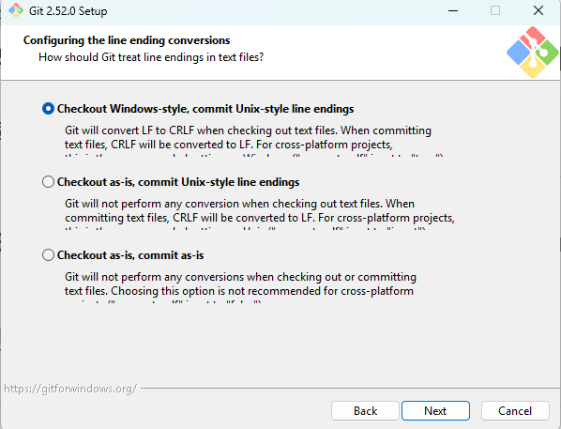Click the Next button

click(x=435, y=411)
